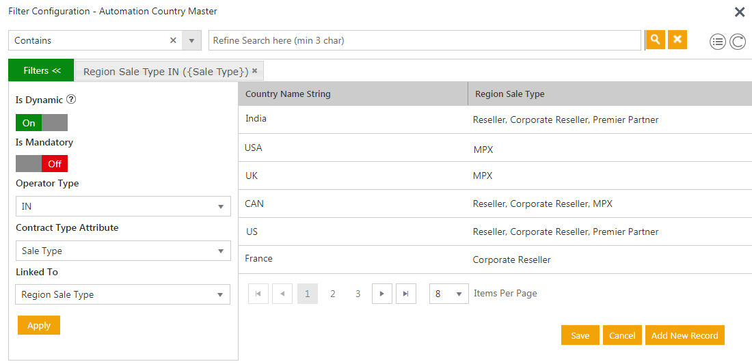Click the orange clear search X button
The width and height of the screenshot is (752, 364).
click(x=677, y=40)
